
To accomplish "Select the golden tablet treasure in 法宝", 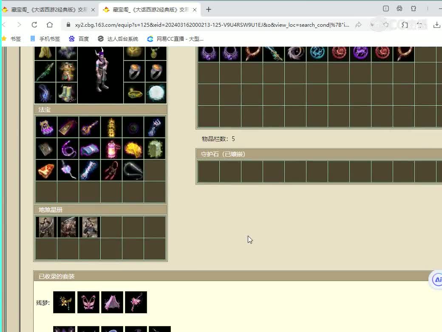I will tap(68, 127).
